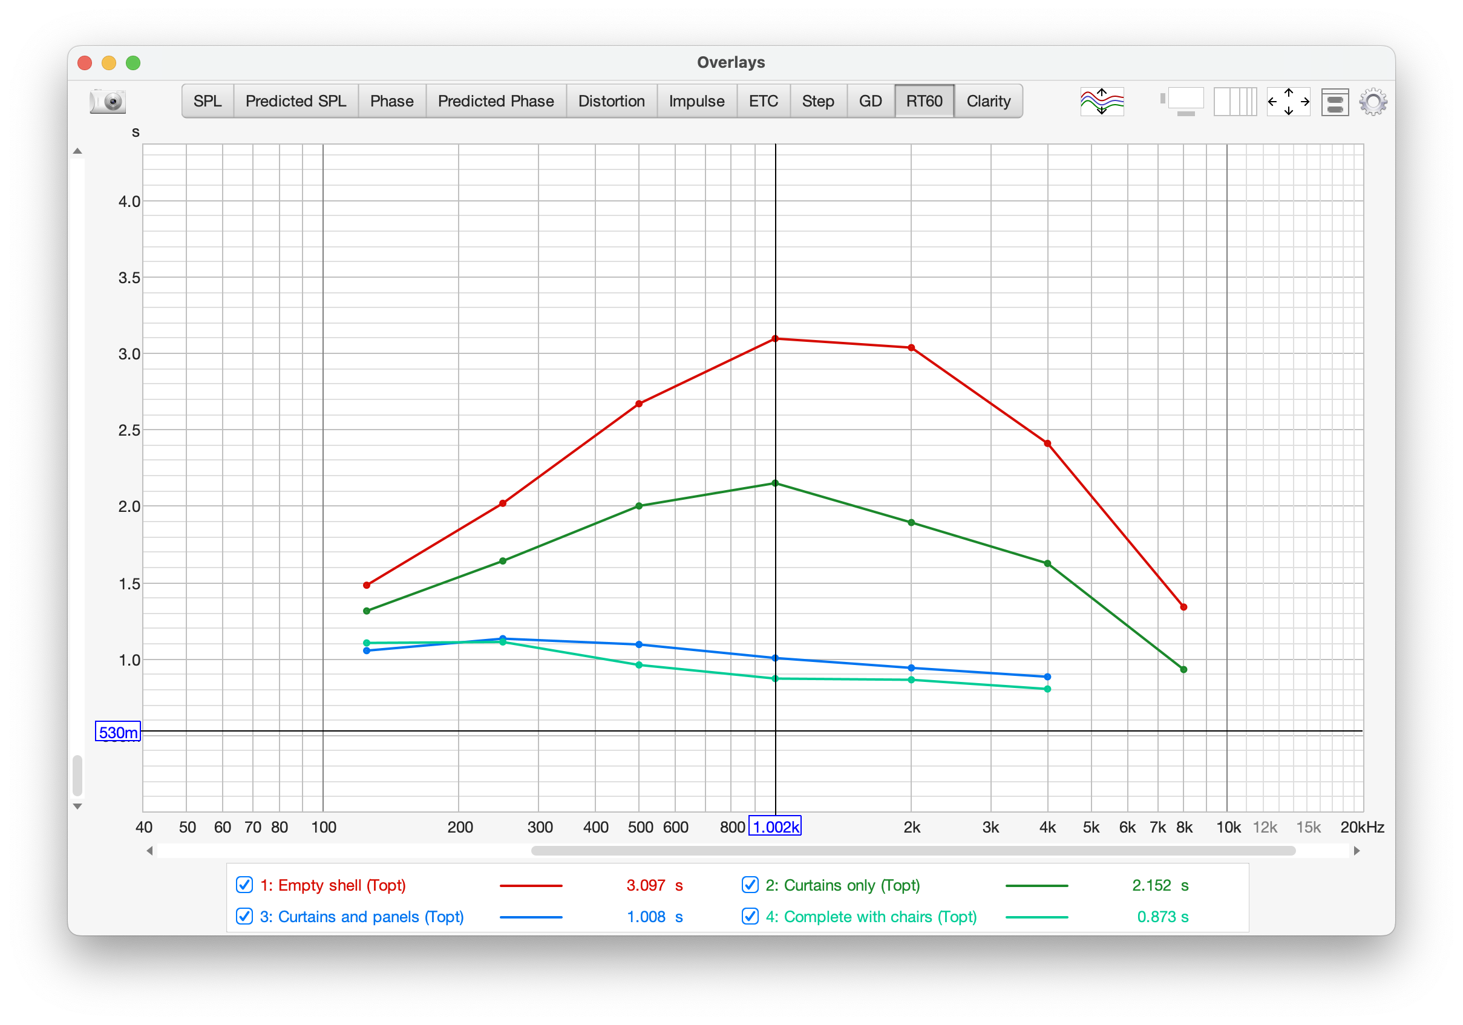Minimize the Overlays window

tap(109, 62)
